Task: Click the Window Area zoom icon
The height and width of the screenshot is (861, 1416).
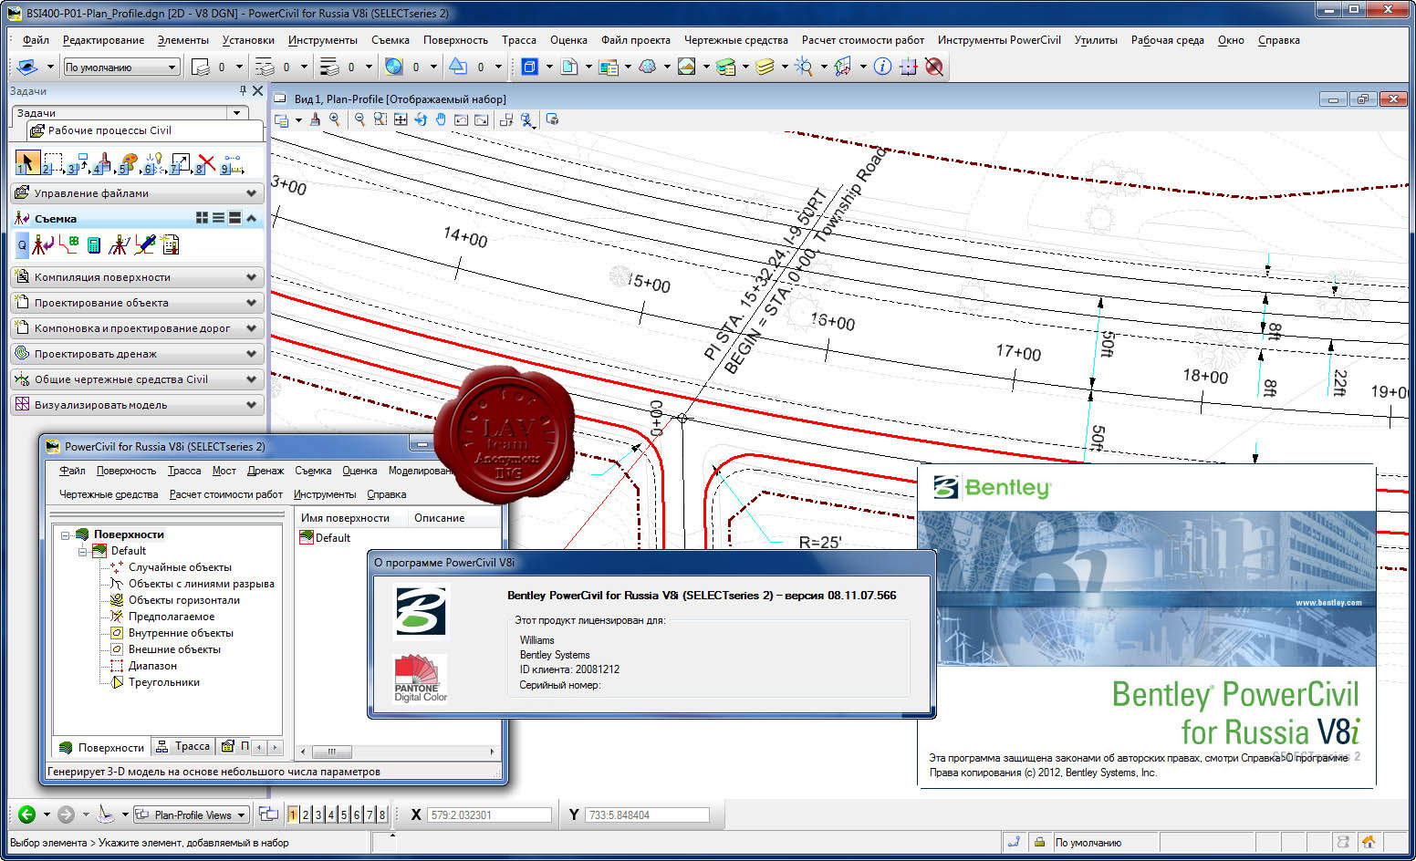Action: [380, 119]
